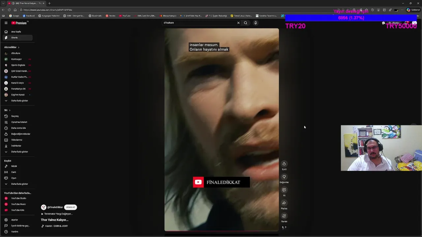Open Videolarınız page
This screenshot has width=422, height=237.
coord(17,140)
